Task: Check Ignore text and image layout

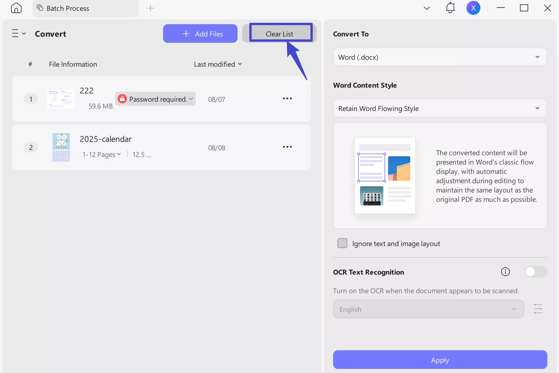Action: pyautogui.click(x=342, y=243)
